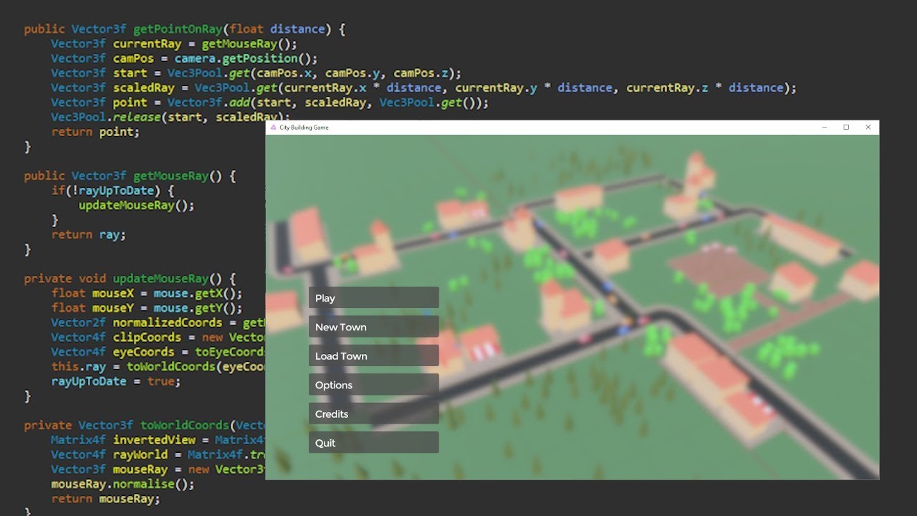Screen dimensions: 917x516
Task: Click the 'City Building Game' title text
Action: click(x=304, y=128)
